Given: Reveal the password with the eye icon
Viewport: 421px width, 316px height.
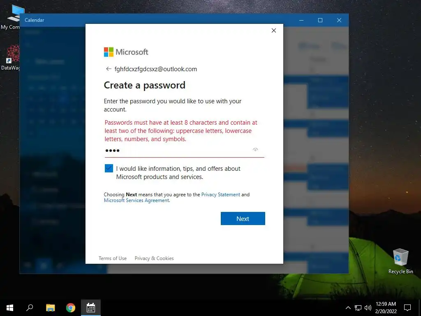Looking at the screenshot, I should pyautogui.click(x=255, y=150).
